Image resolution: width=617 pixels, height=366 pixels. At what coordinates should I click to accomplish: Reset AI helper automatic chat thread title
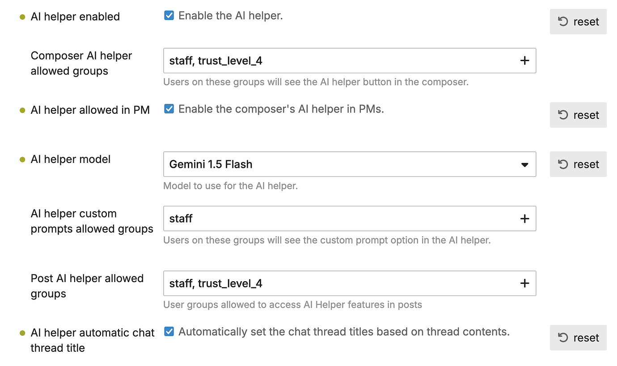point(578,338)
